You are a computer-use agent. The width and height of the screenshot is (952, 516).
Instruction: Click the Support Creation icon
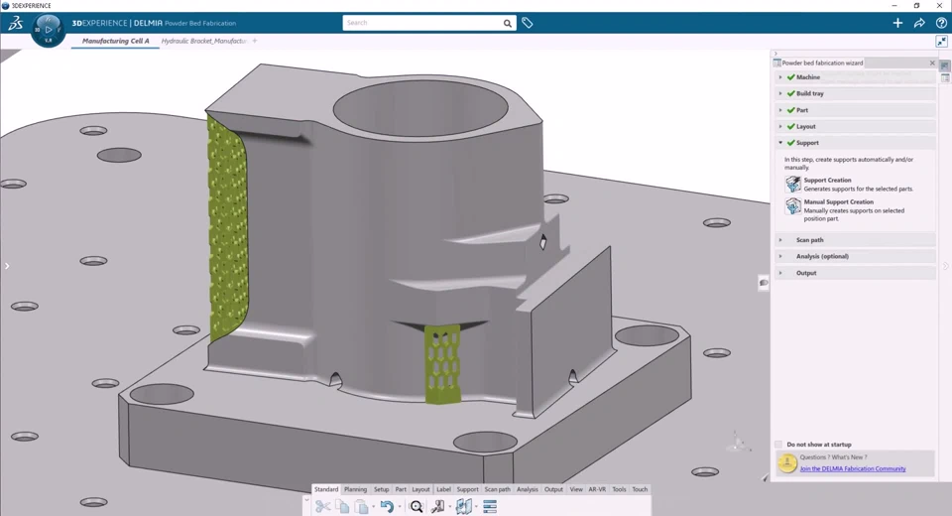click(793, 185)
